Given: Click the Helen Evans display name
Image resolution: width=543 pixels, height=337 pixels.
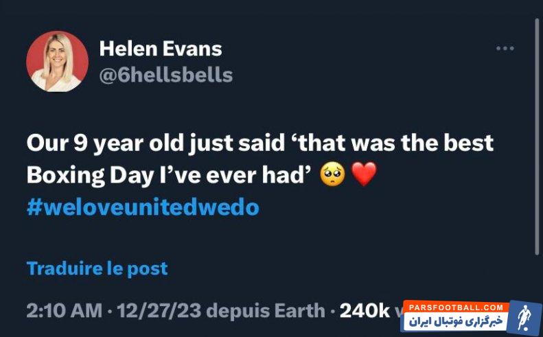Looking at the screenshot, I should [161, 49].
